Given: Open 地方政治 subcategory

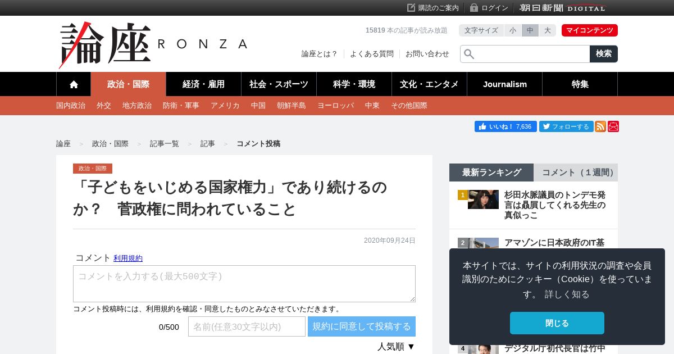Looking at the screenshot, I should click(x=137, y=106).
